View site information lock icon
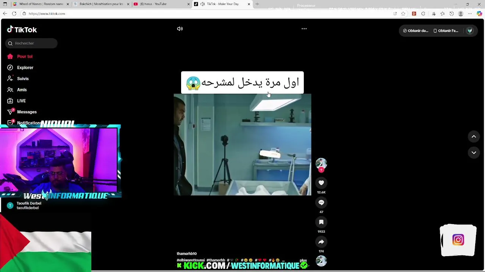 click(24, 14)
